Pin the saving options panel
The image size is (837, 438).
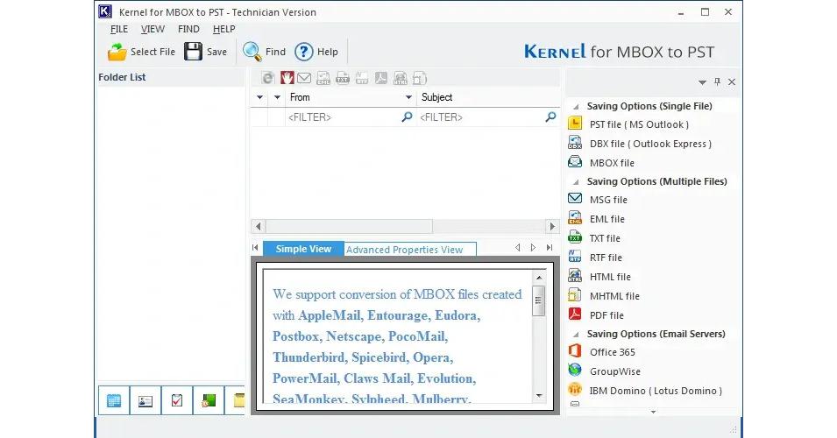click(717, 81)
